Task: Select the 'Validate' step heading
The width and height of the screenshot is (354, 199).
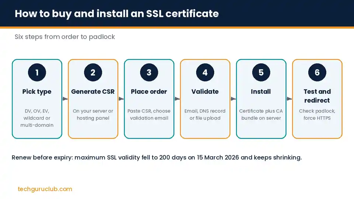Action: (205, 92)
